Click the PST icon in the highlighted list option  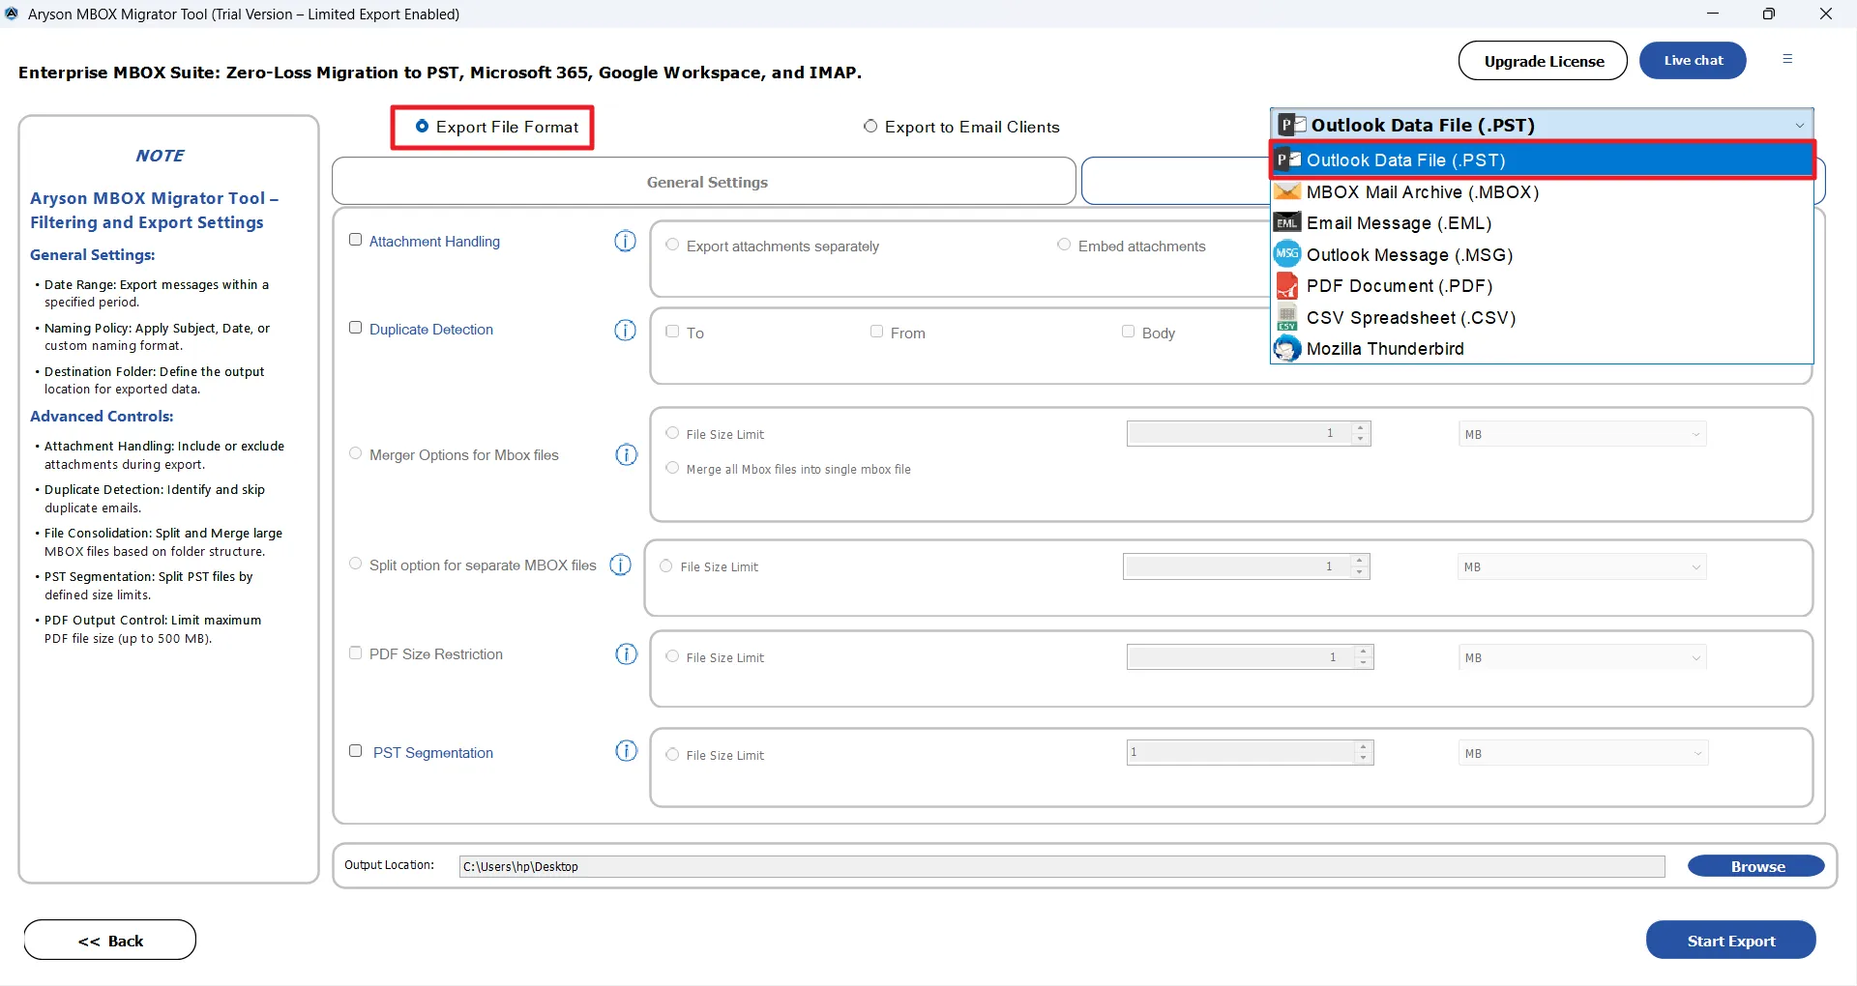point(1287,159)
